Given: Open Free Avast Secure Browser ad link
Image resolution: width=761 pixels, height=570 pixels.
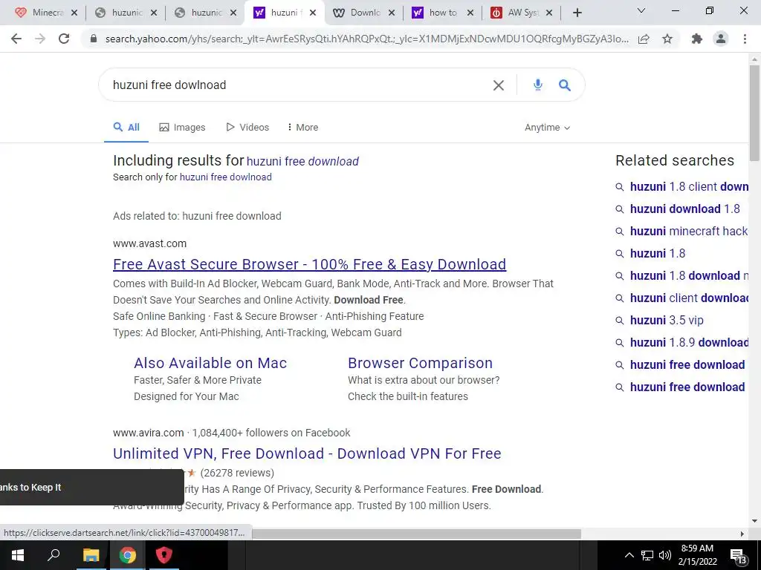Looking at the screenshot, I should coord(310,264).
